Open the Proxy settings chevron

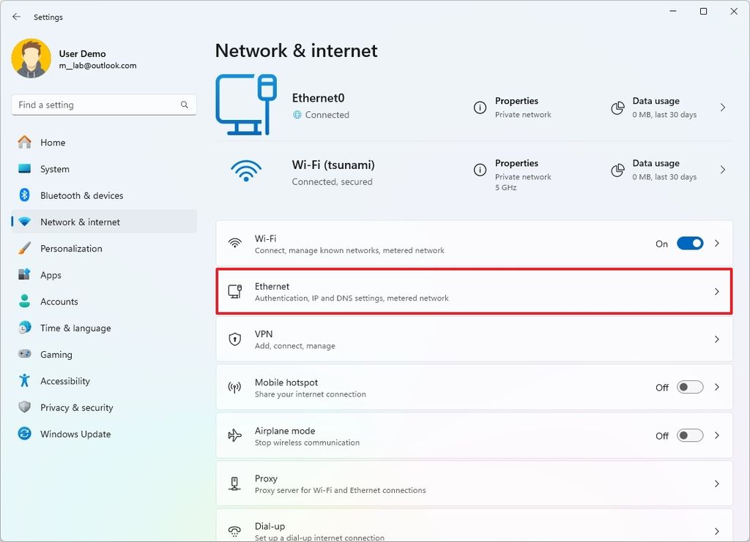pos(716,483)
